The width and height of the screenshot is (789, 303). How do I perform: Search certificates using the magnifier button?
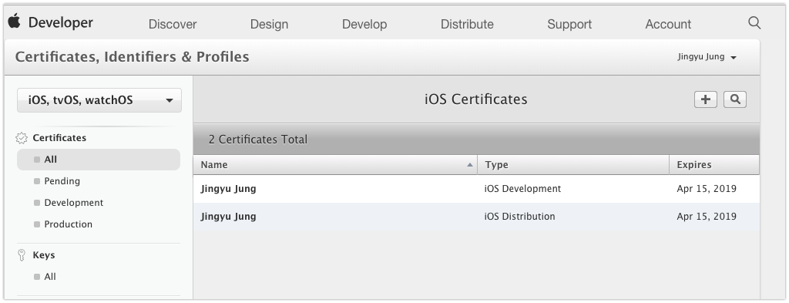(734, 99)
